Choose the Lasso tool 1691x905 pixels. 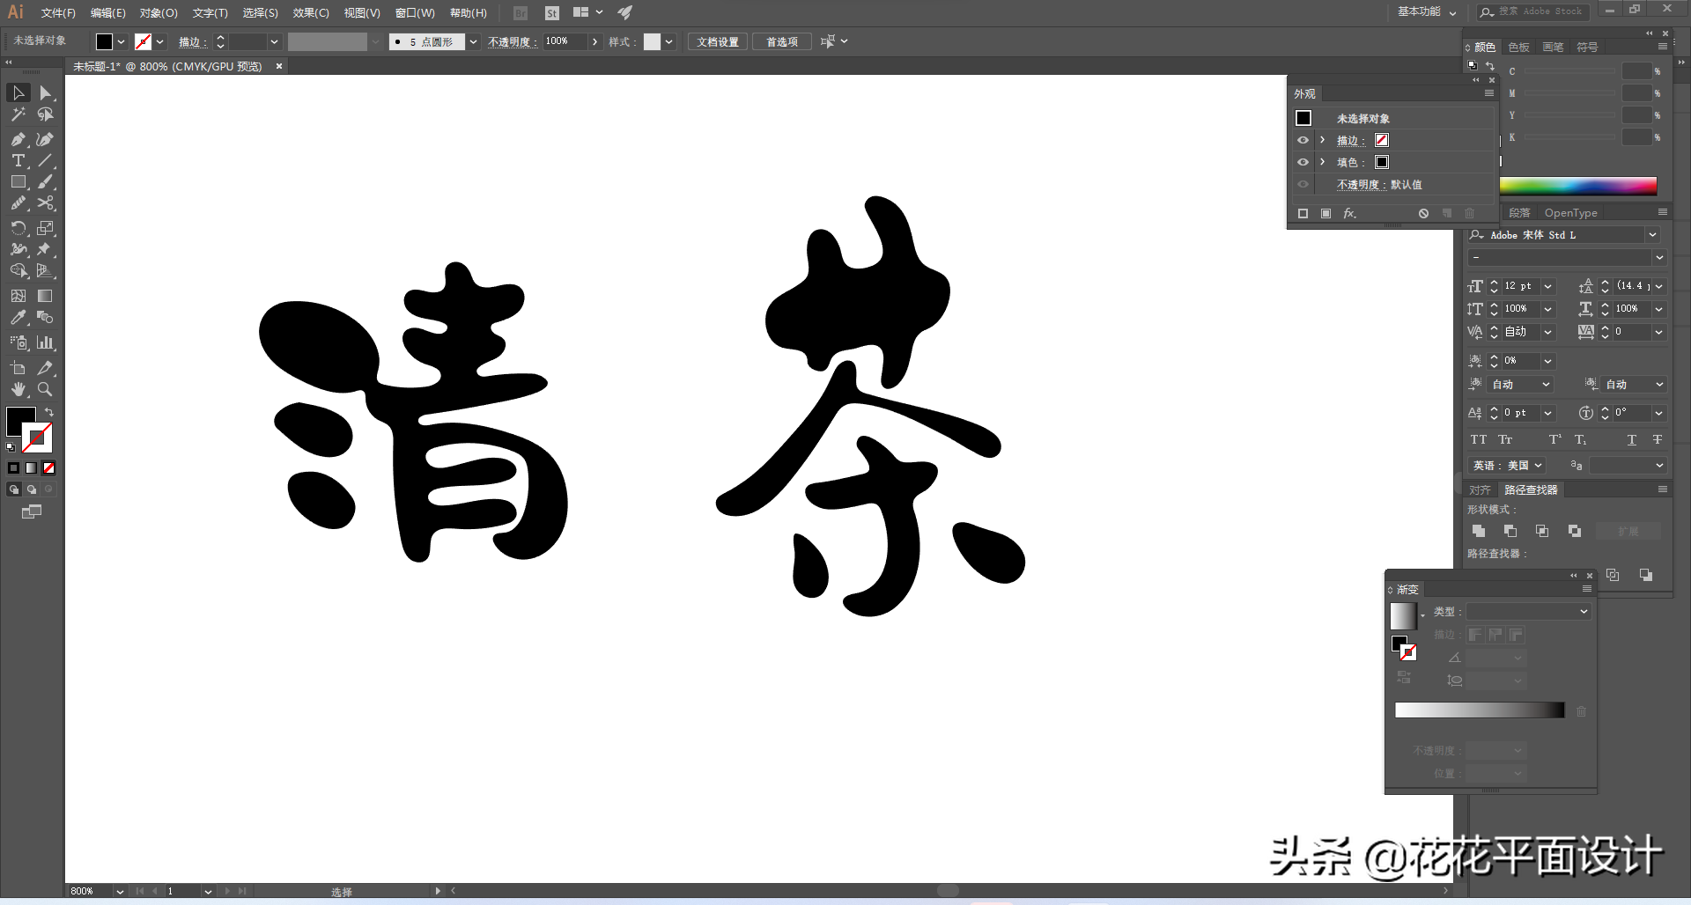[46, 114]
